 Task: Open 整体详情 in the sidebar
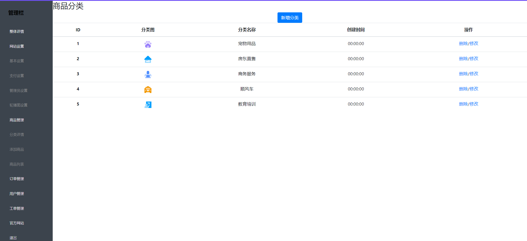17,32
